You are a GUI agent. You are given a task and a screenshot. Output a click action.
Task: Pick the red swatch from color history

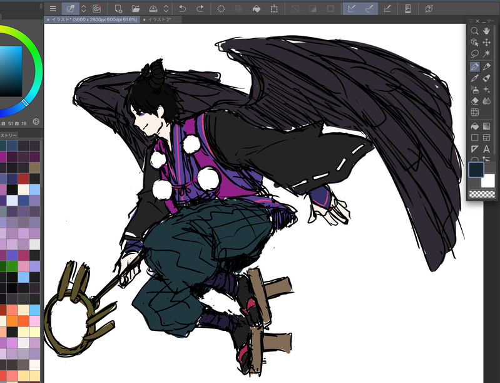tap(23, 179)
